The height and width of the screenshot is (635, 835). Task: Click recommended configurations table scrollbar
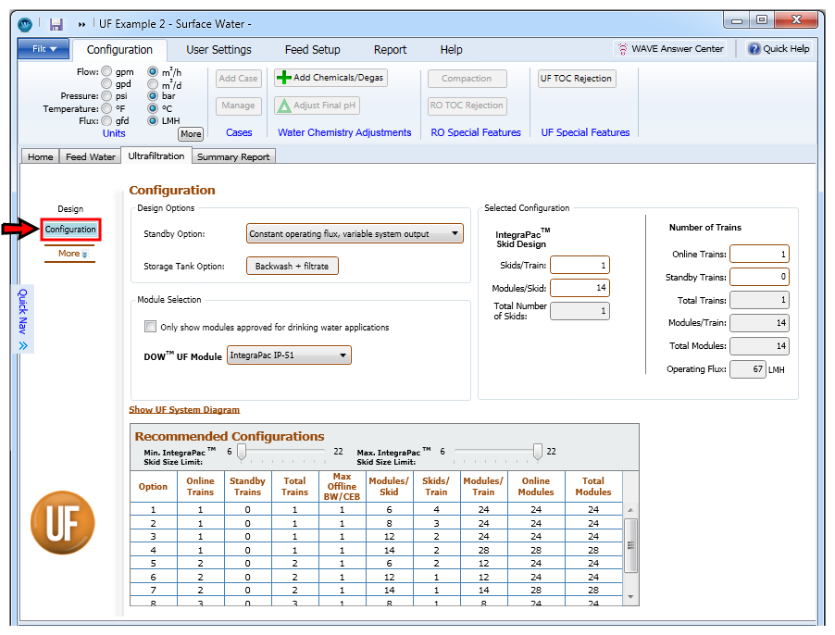(x=630, y=545)
